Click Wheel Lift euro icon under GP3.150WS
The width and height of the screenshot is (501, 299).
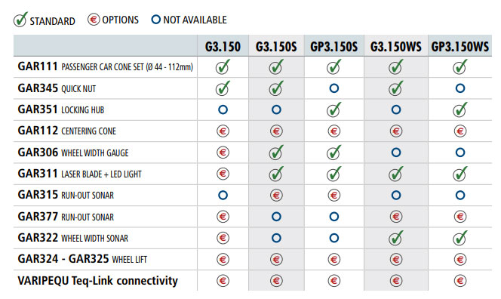[460, 259]
